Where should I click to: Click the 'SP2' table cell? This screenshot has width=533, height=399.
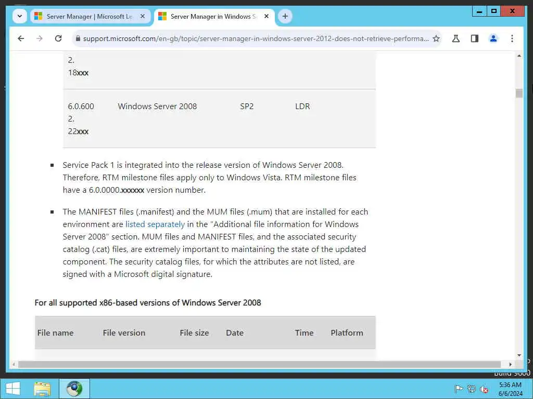click(x=247, y=106)
